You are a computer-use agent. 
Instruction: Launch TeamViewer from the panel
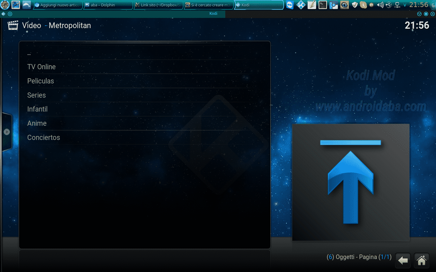(x=290, y=5)
